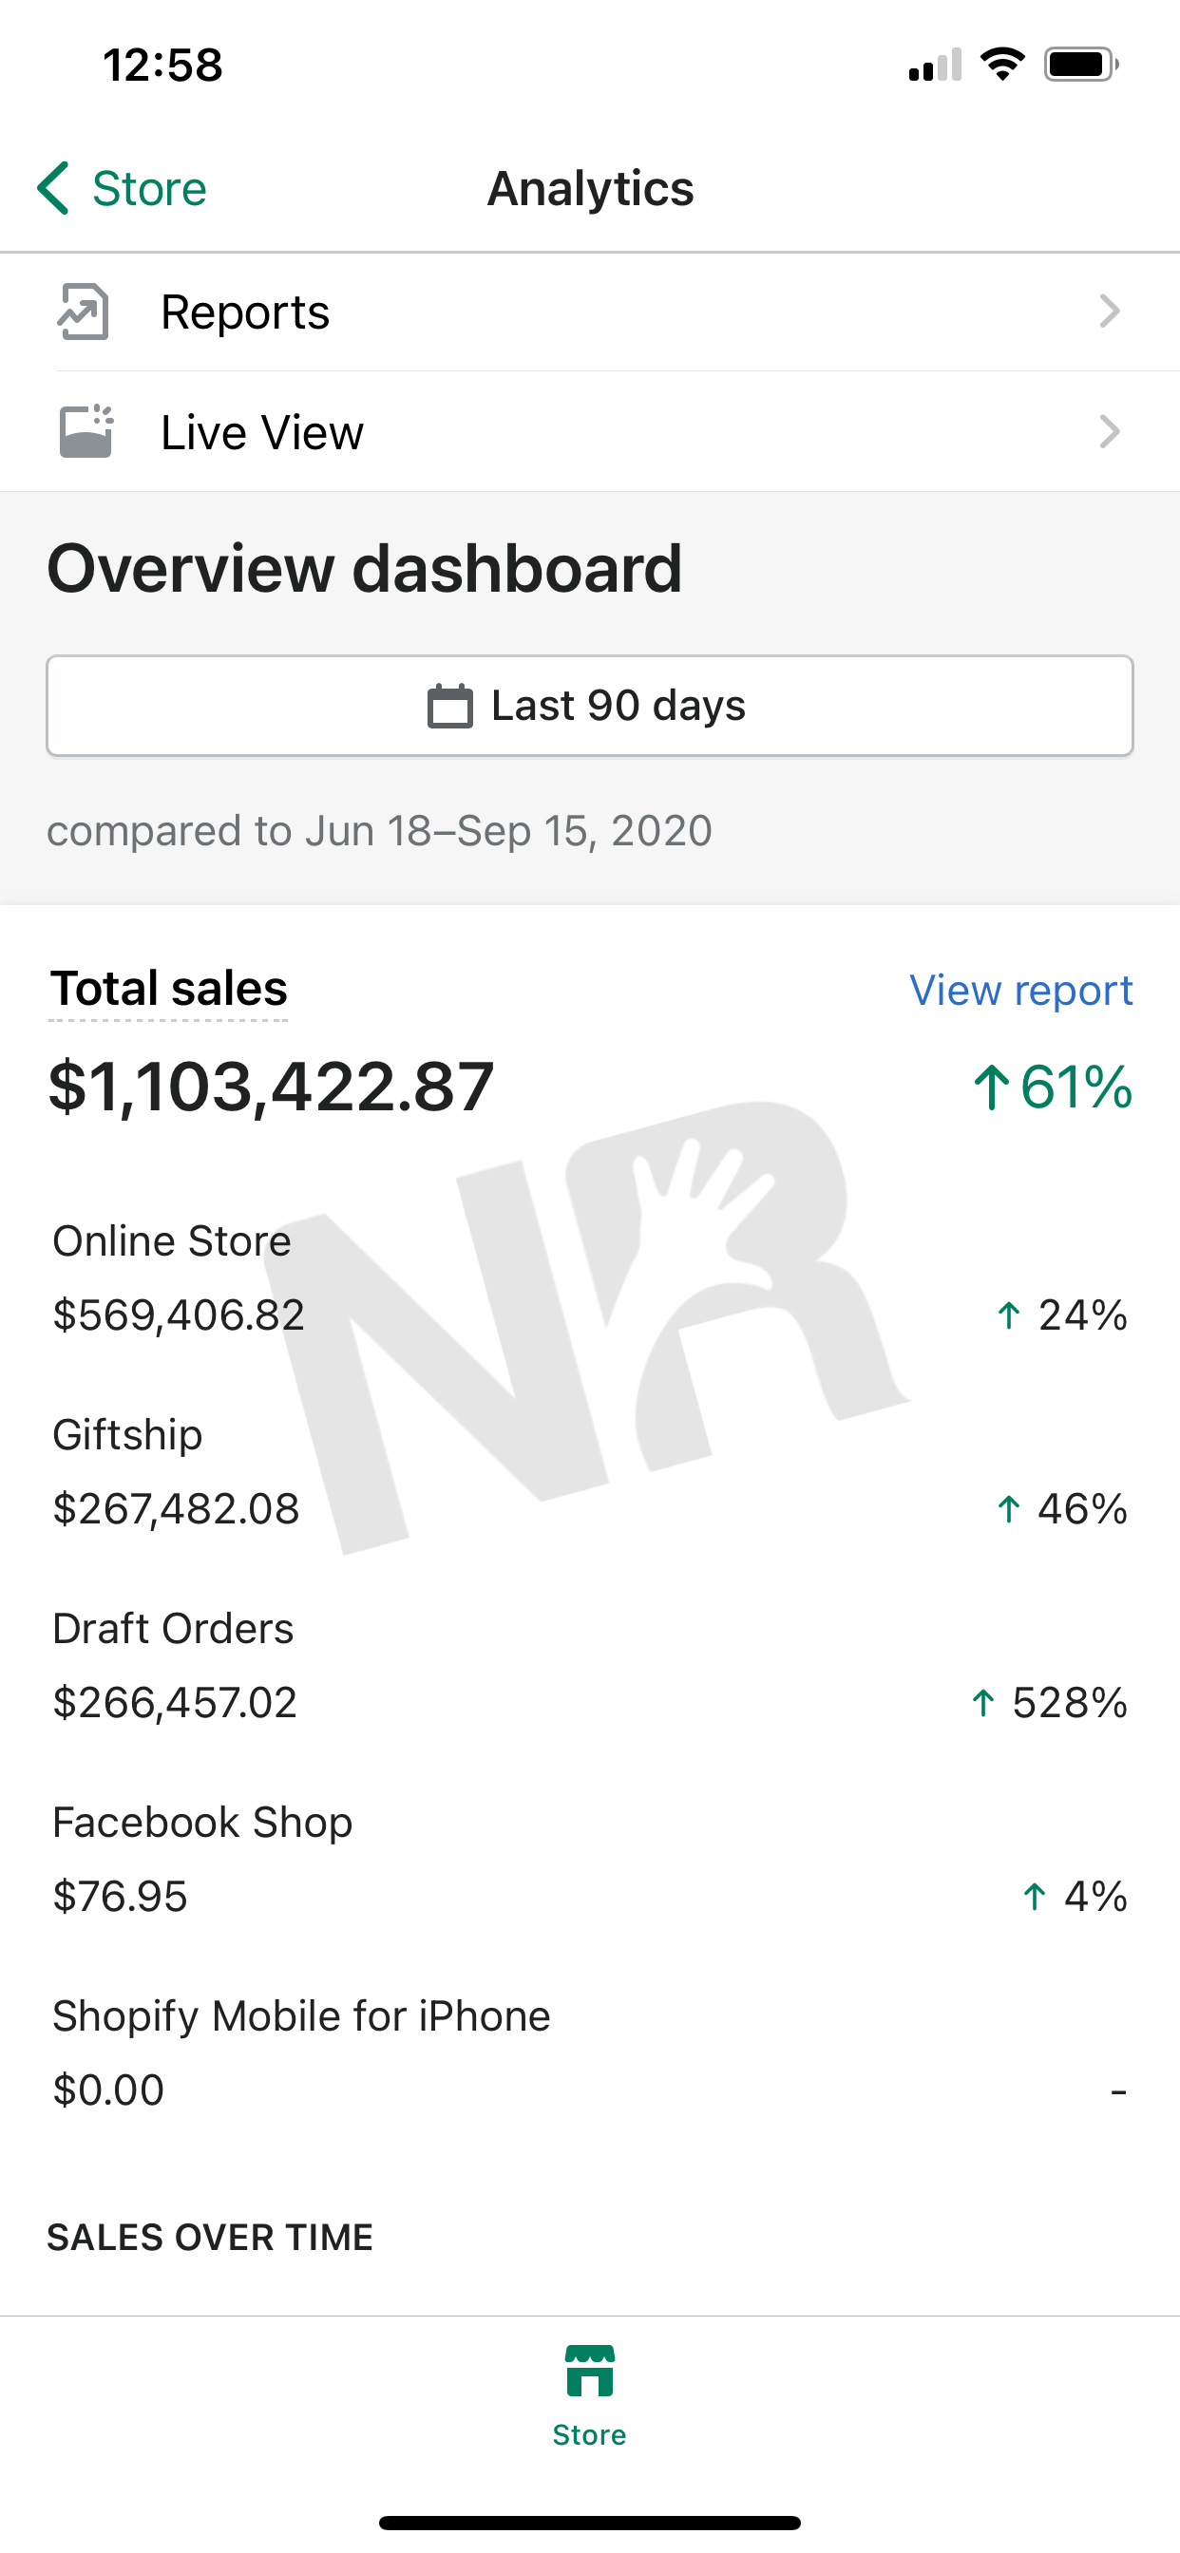Tap the battery status icon
The image size is (1180, 2553).
[x=1080, y=66]
